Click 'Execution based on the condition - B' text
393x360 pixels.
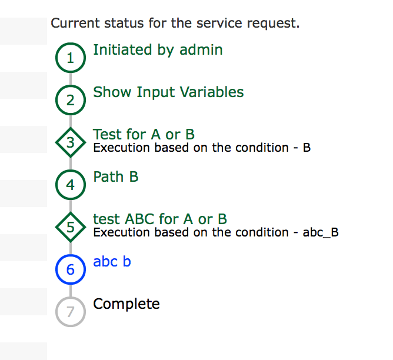(202, 148)
